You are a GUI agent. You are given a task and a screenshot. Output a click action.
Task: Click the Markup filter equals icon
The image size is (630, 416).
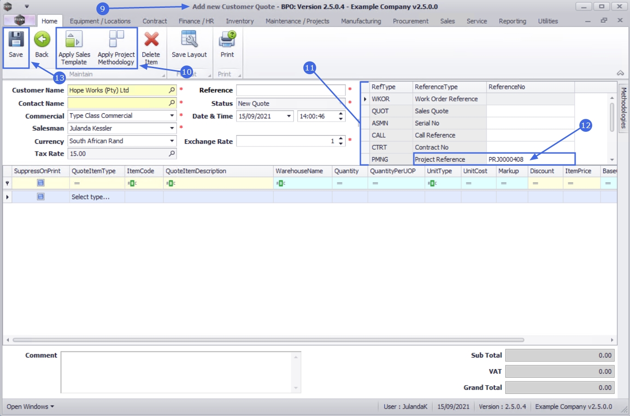[x=504, y=183]
